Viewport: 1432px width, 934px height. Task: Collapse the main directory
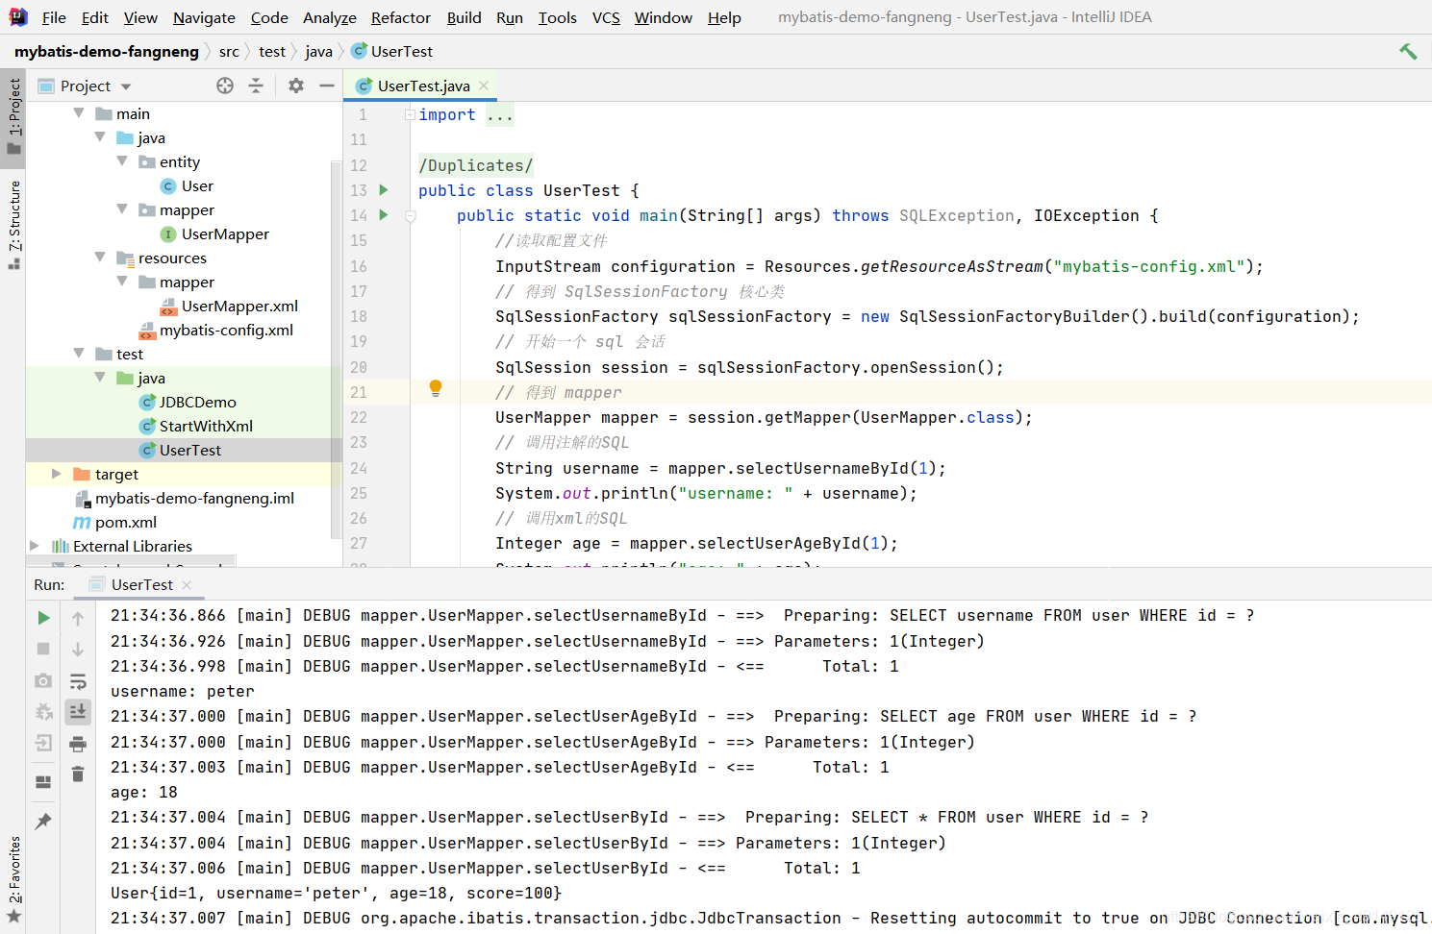click(x=79, y=112)
